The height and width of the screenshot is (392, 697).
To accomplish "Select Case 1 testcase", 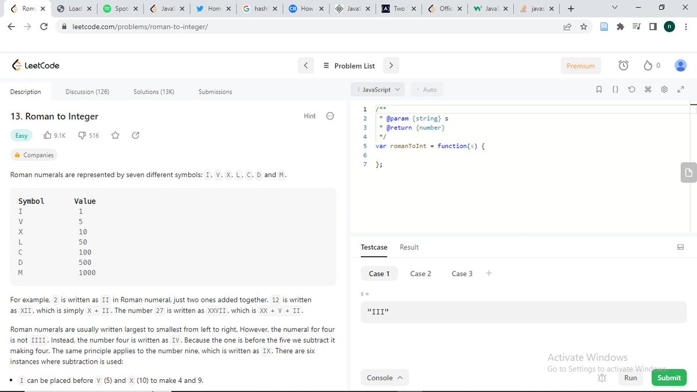I will pos(379,274).
